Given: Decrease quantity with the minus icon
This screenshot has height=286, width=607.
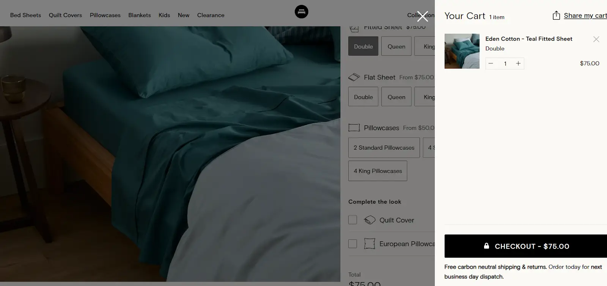Looking at the screenshot, I should [491, 64].
